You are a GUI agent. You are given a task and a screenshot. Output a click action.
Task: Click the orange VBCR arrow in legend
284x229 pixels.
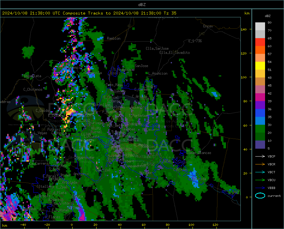260,164
